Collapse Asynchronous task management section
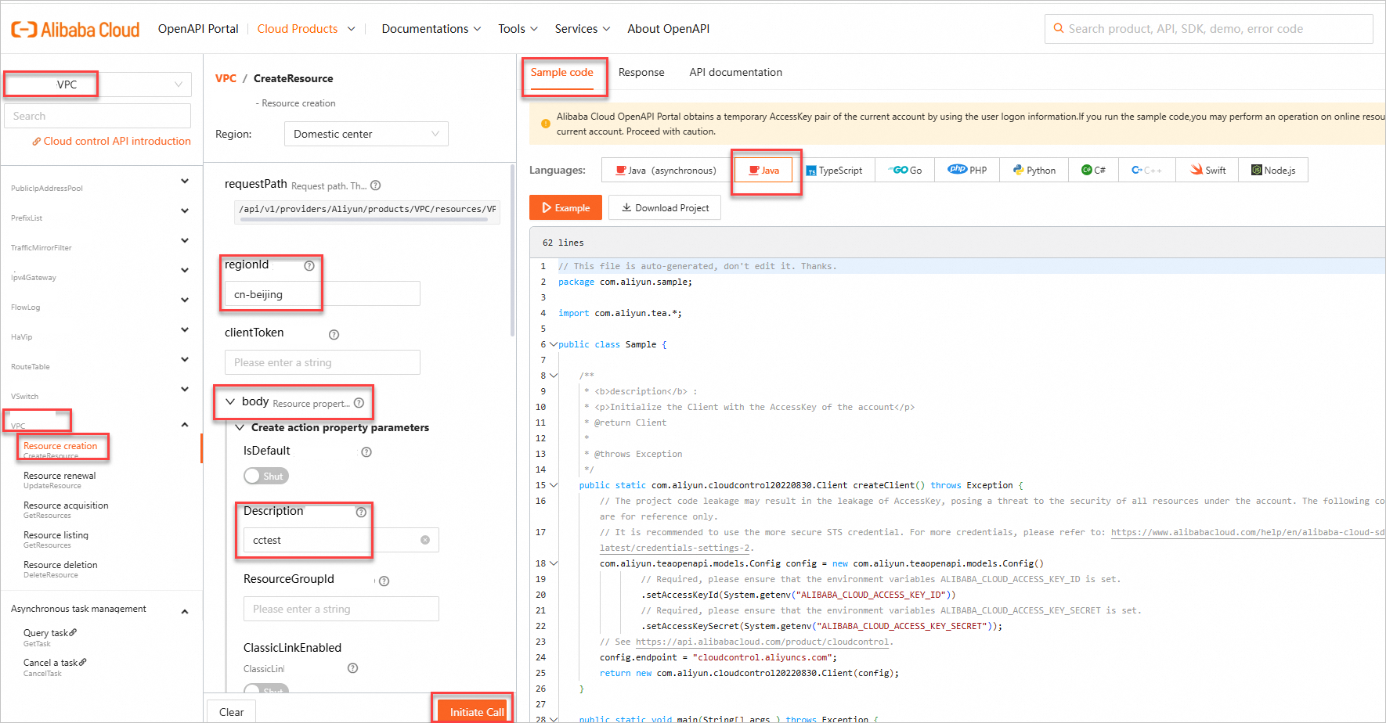The width and height of the screenshot is (1386, 723). pyautogui.click(x=185, y=612)
